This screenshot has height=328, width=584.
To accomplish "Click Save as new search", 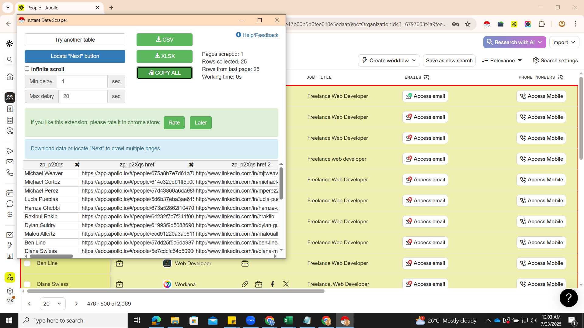I will coord(449,60).
